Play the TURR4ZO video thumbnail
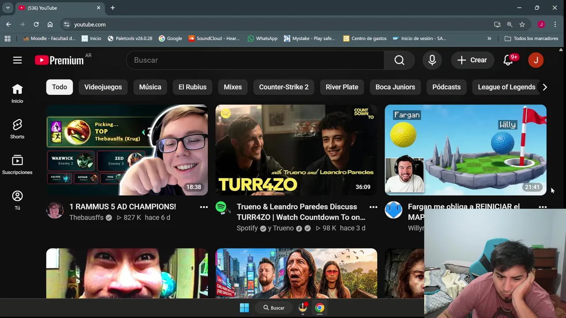This screenshot has height=318, width=566. tap(296, 150)
